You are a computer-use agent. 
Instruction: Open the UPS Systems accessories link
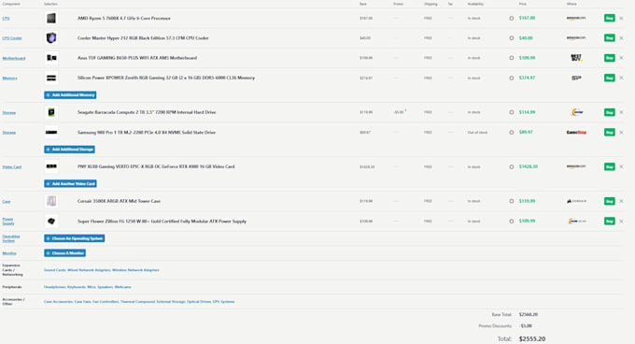click(x=223, y=301)
